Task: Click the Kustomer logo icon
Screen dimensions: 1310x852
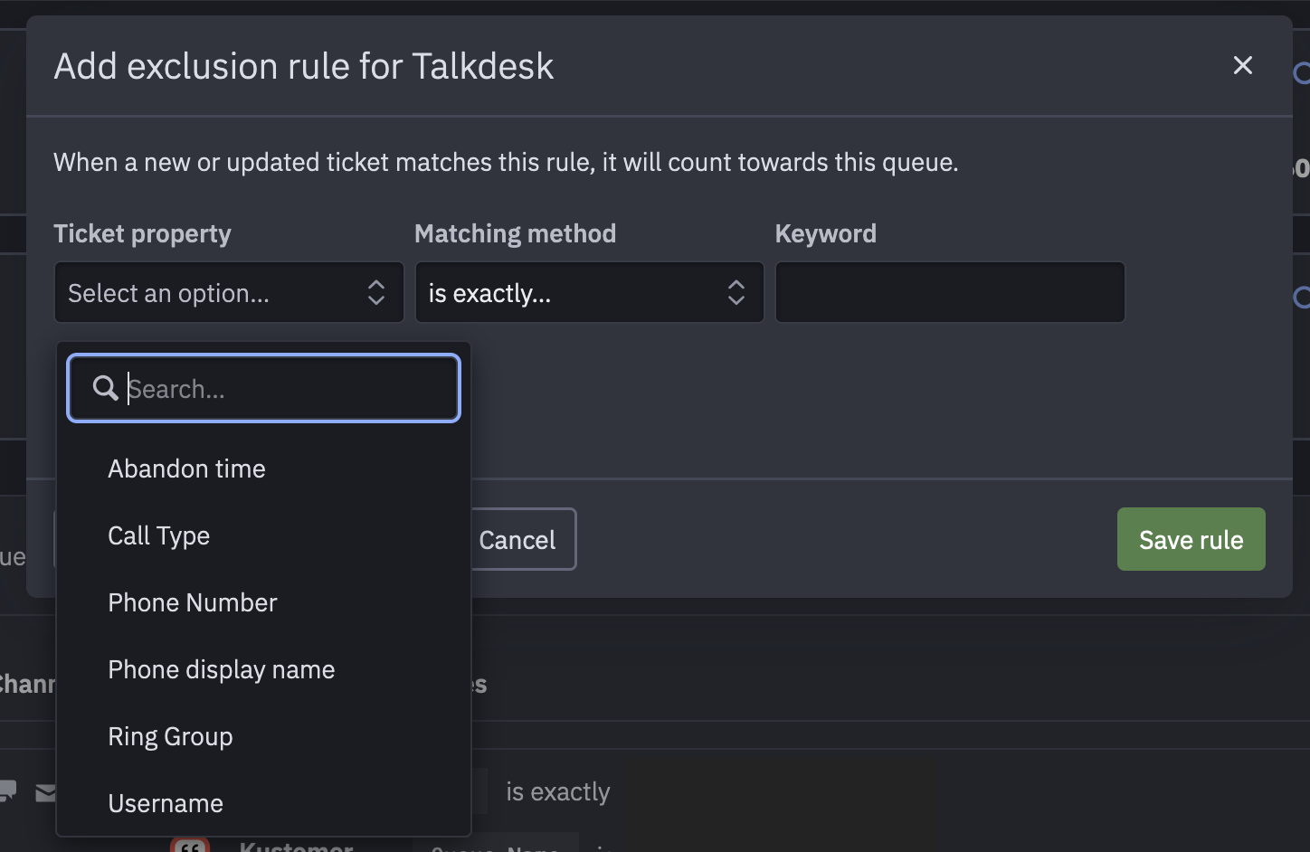Action: tap(190, 846)
